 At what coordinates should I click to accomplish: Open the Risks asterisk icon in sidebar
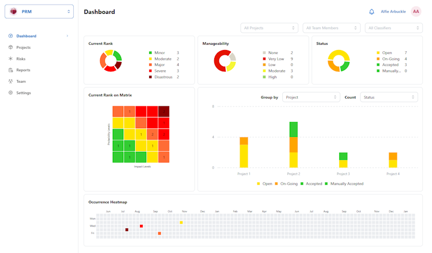10,59
